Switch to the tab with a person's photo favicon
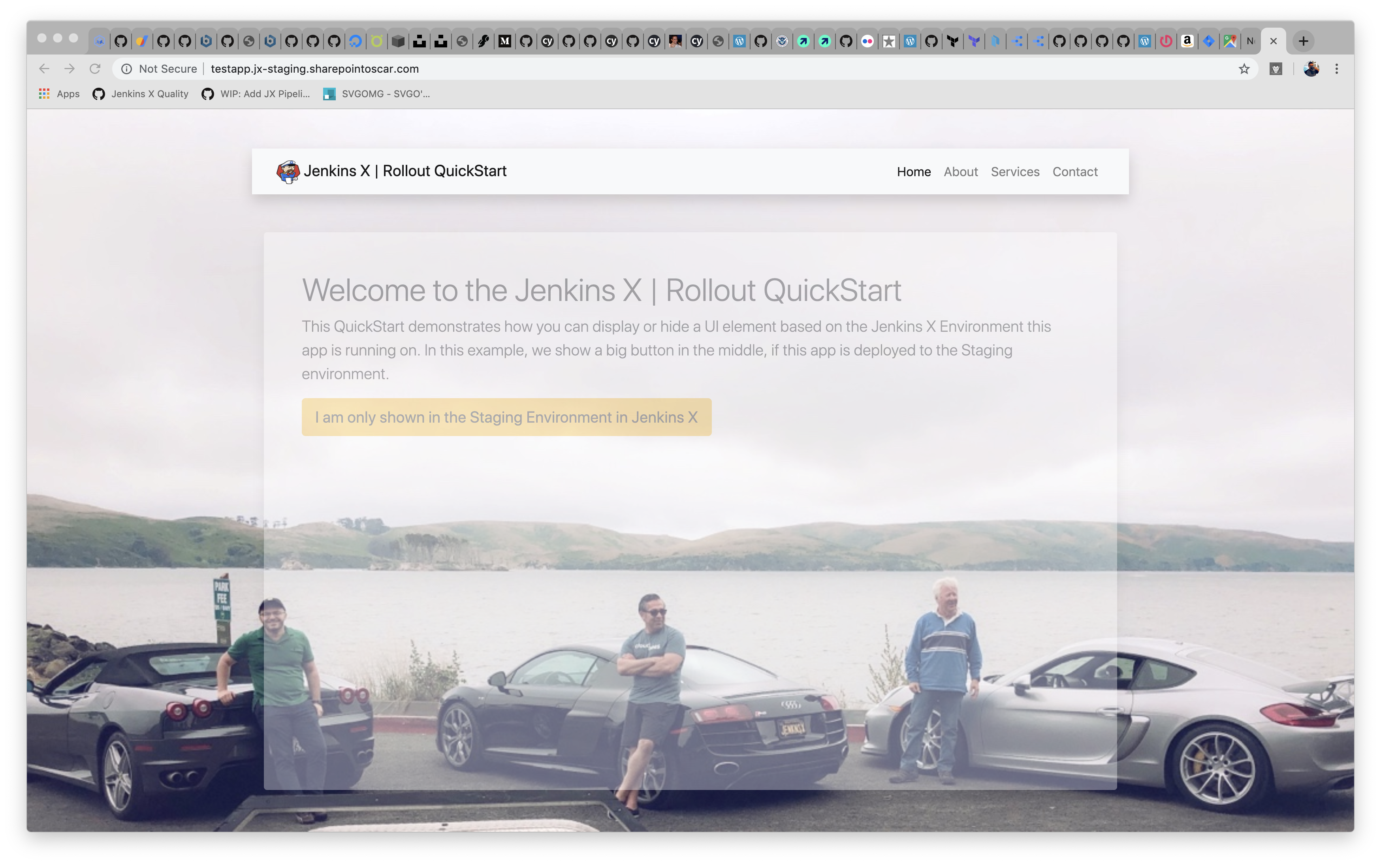 (675, 41)
